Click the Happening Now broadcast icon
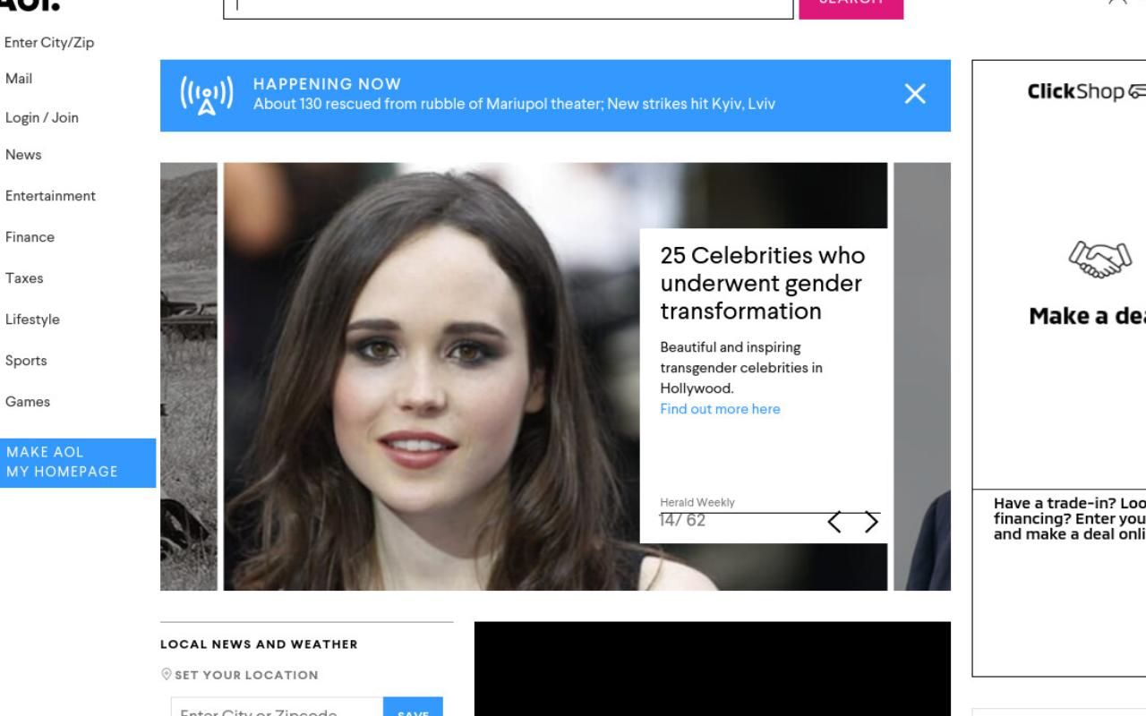The image size is (1146, 716). pyautogui.click(x=207, y=95)
